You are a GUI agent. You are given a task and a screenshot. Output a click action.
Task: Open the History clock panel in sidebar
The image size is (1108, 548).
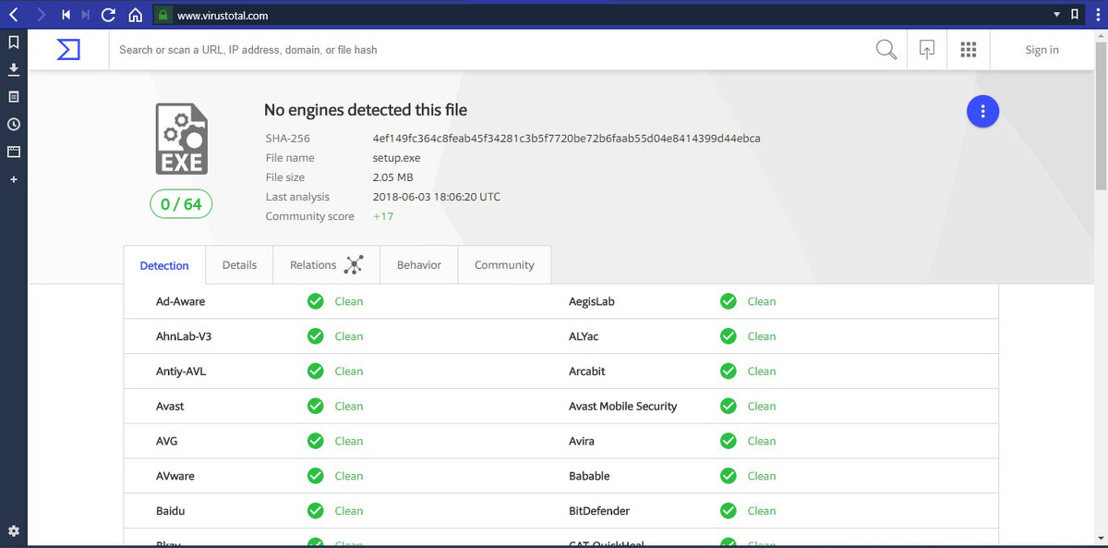click(14, 124)
